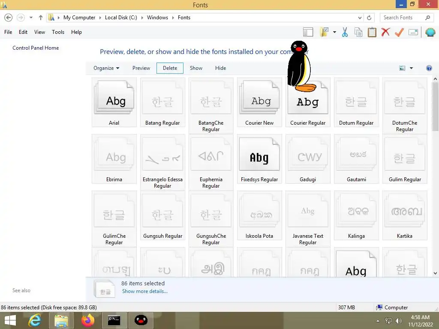Select the Ebrima font thumbnail
The image size is (439, 329).
114,159
